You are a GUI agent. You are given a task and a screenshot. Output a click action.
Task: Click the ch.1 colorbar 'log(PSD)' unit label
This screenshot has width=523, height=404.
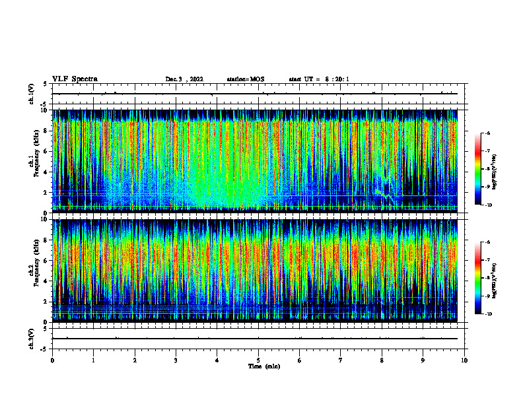[495, 172]
